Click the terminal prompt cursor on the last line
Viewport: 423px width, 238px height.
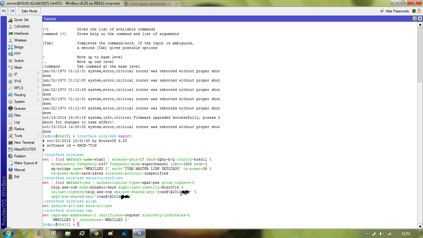coord(78,224)
